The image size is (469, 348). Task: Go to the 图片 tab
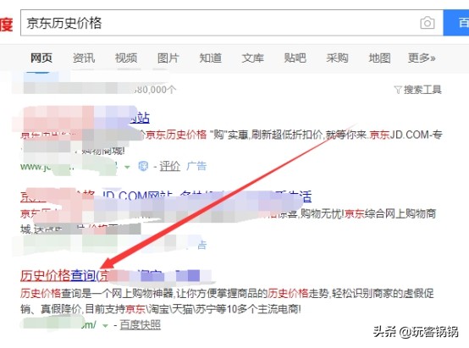pyautogui.click(x=168, y=58)
